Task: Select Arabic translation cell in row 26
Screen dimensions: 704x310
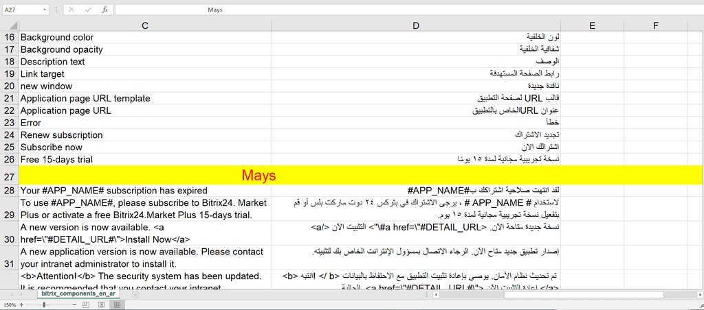Action: tap(416, 160)
